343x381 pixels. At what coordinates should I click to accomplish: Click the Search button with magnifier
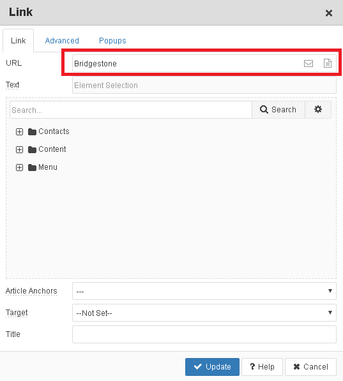278,110
